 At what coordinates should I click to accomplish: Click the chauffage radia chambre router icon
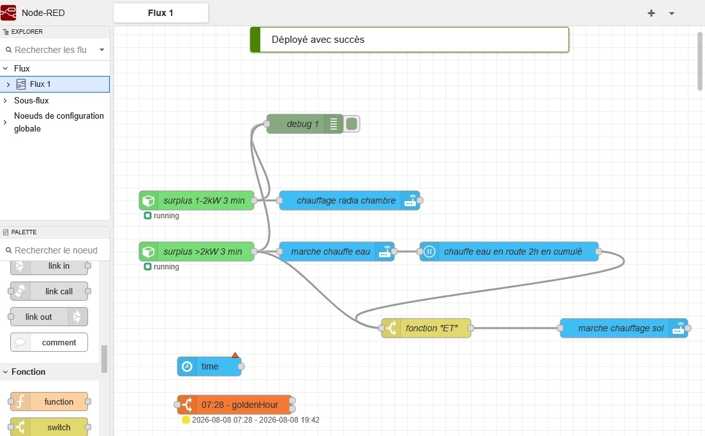[x=410, y=200]
